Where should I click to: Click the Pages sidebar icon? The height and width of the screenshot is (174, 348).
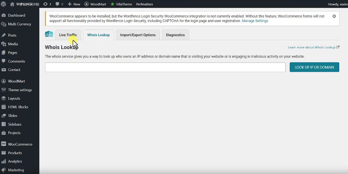point(4,53)
